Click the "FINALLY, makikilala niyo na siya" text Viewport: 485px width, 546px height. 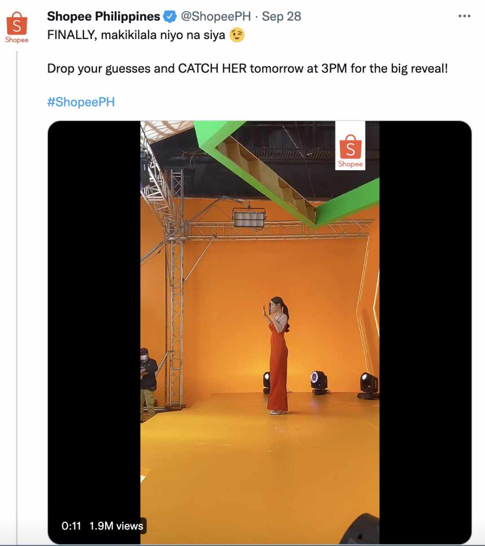(136, 35)
